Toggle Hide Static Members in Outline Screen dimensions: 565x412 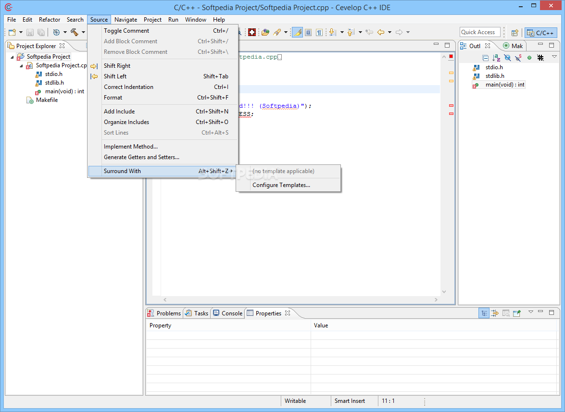[518, 58]
